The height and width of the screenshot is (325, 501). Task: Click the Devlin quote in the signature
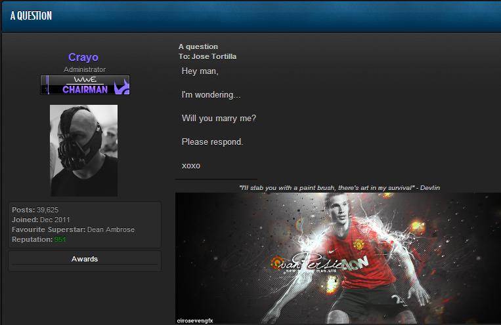pyautogui.click(x=339, y=188)
